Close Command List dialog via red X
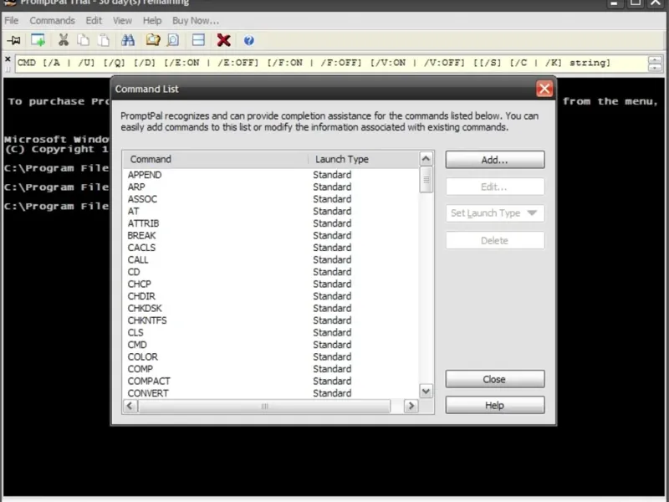 (x=544, y=89)
